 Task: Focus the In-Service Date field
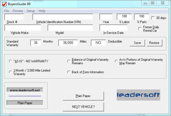113,28
